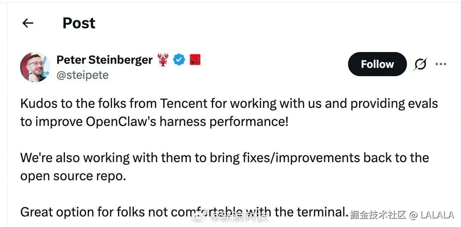This screenshot has height=227, width=461.
Task: Click the lobster emoji beside the name
Action: click(162, 60)
